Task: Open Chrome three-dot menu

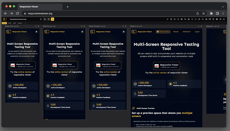Action: 223,13
